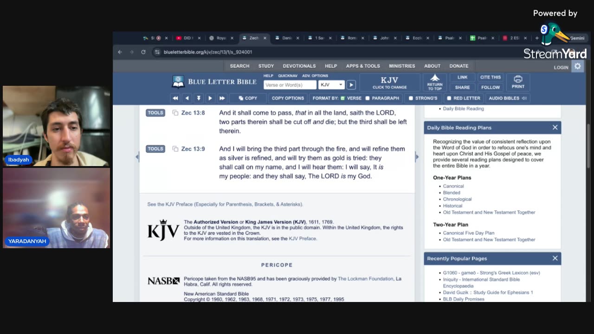Viewport: 594px width, 334px height.
Task: Click the KJV crown logo image
Action: [163, 230]
